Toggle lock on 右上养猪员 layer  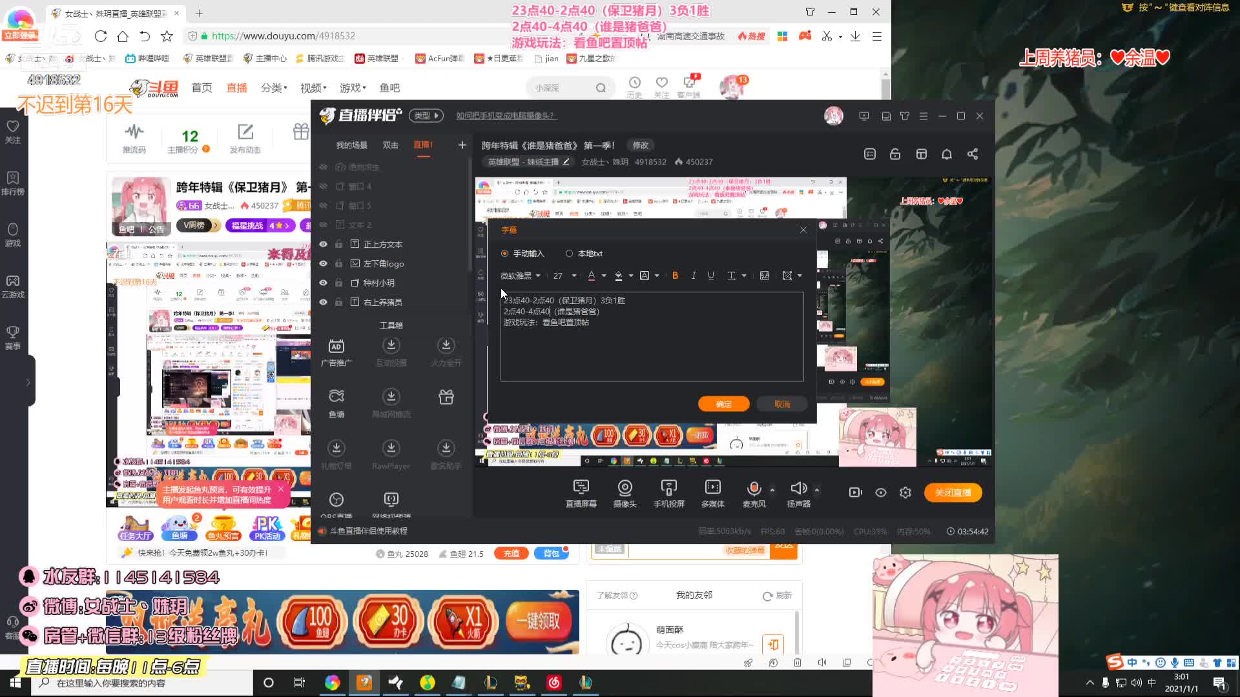click(338, 302)
